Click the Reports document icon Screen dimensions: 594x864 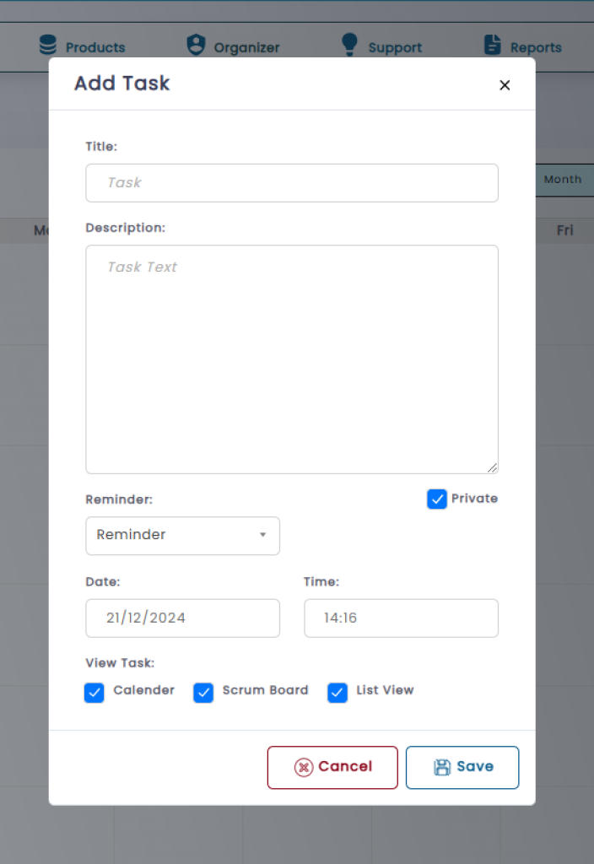(492, 45)
